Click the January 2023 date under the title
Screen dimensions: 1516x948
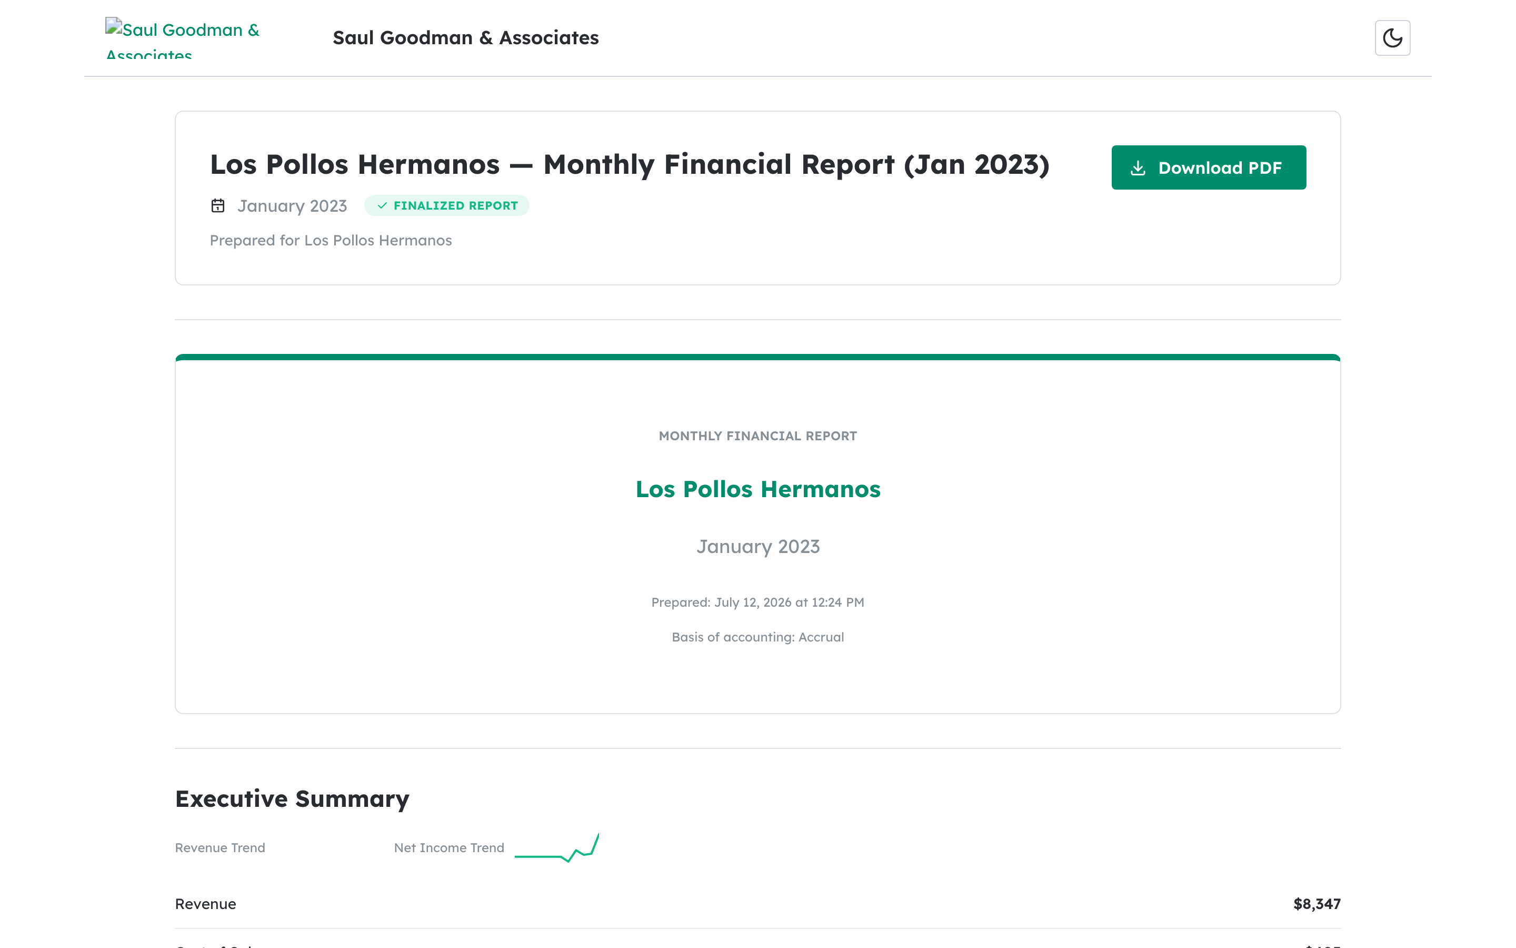point(292,205)
